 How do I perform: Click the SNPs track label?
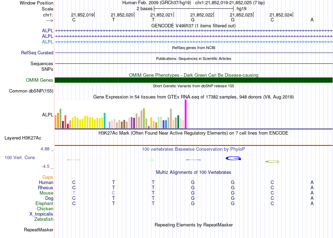pyautogui.click(x=47, y=69)
